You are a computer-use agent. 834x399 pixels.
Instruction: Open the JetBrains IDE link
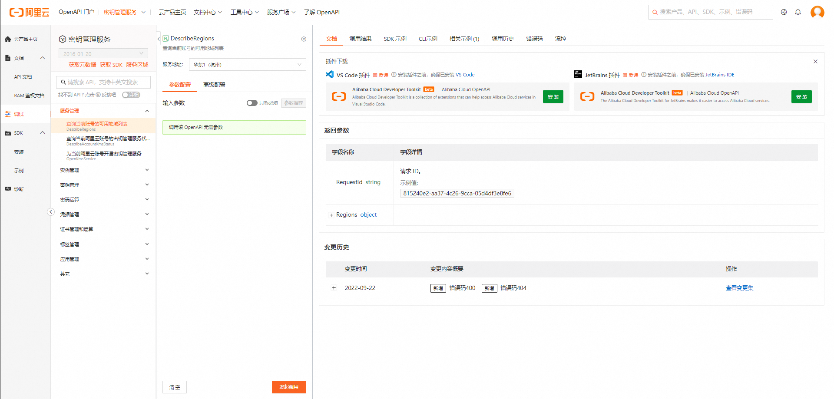tap(720, 75)
